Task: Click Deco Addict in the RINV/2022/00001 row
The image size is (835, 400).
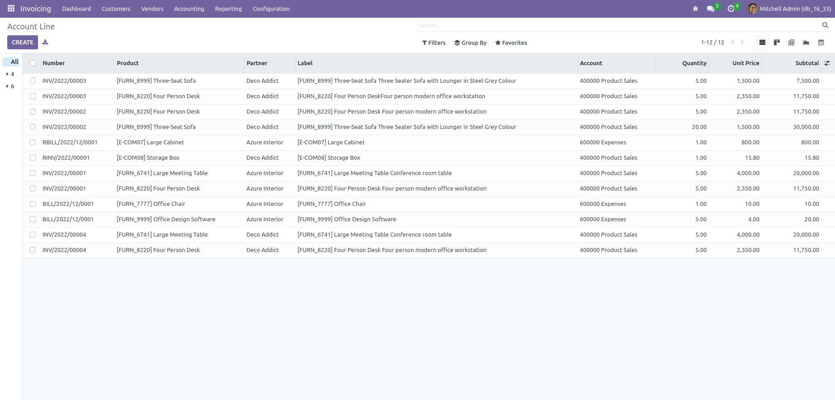Action: [x=262, y=158]
